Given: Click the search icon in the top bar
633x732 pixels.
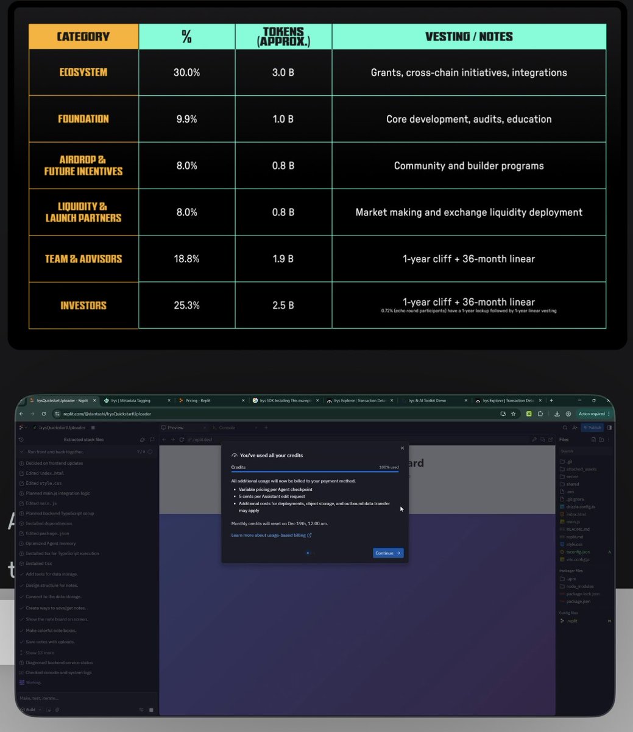Looking at the screenshot, I should click(565, 428).
